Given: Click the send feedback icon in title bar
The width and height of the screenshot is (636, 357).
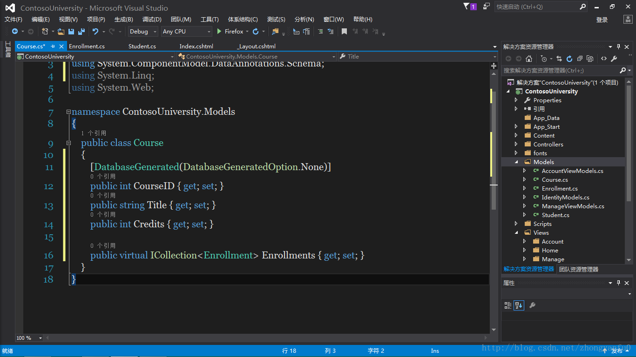Looking at the screenshot, I should pyautogui.click(x=487, y=7).
